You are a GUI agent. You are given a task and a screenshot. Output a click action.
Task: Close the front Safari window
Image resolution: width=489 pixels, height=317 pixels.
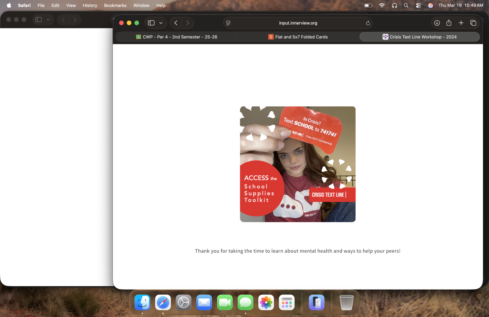[121, 23]
